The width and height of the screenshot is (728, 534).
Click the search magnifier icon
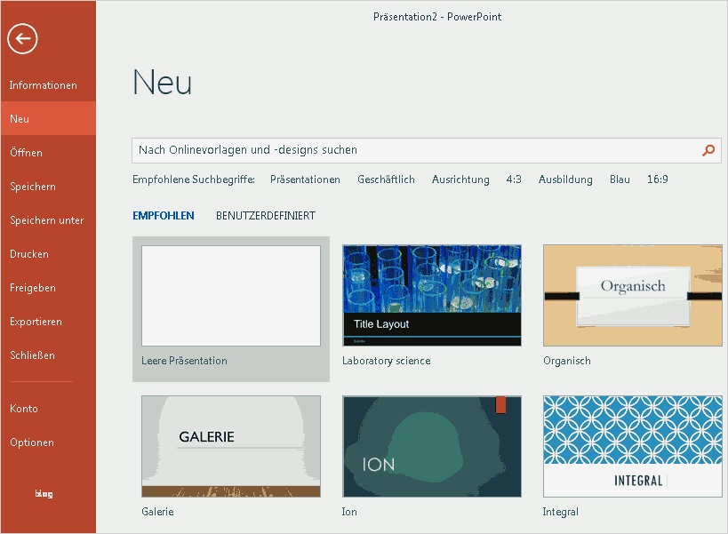click(x=708, y=151)
